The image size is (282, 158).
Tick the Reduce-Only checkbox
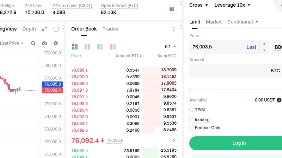(x=191, y=127)
